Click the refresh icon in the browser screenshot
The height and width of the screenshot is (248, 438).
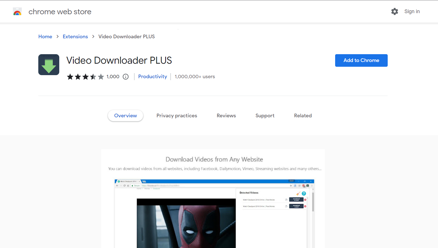pos(125,185)
